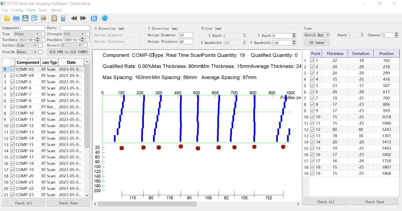Click Check None under component list
Screen dimensions: 402x211
pyautogui.click(x=68, y=203)
